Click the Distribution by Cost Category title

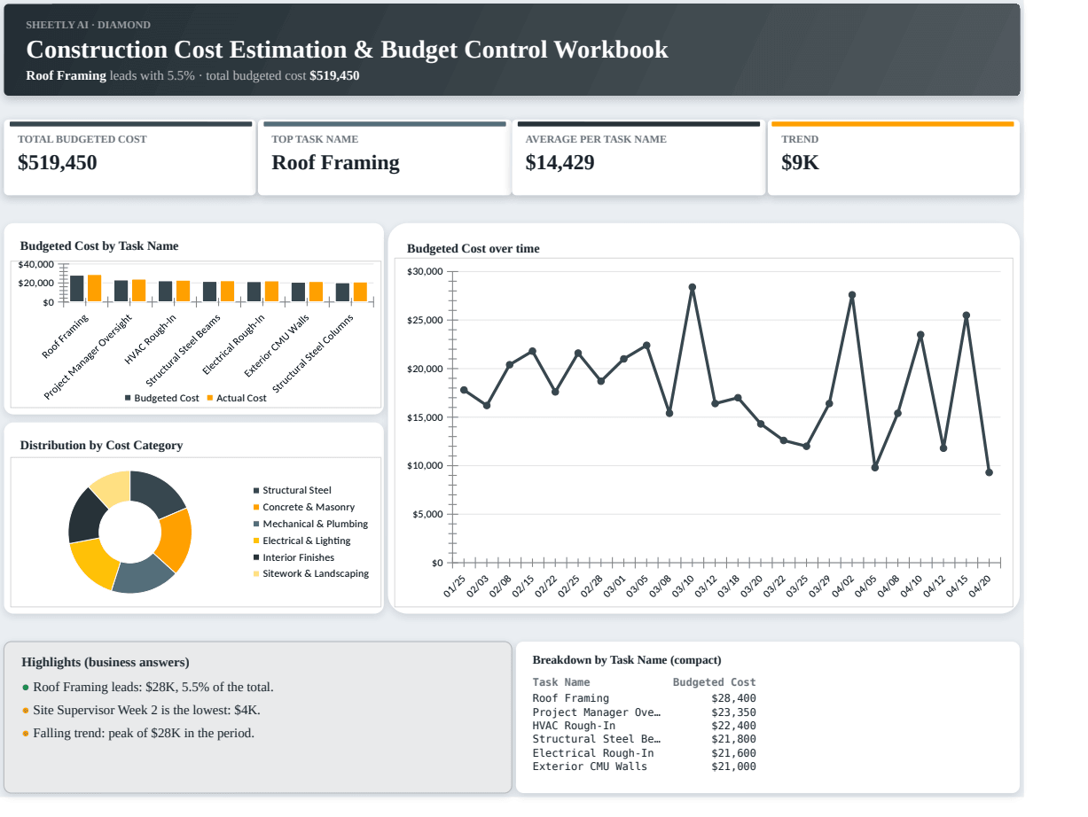point(101,446)
